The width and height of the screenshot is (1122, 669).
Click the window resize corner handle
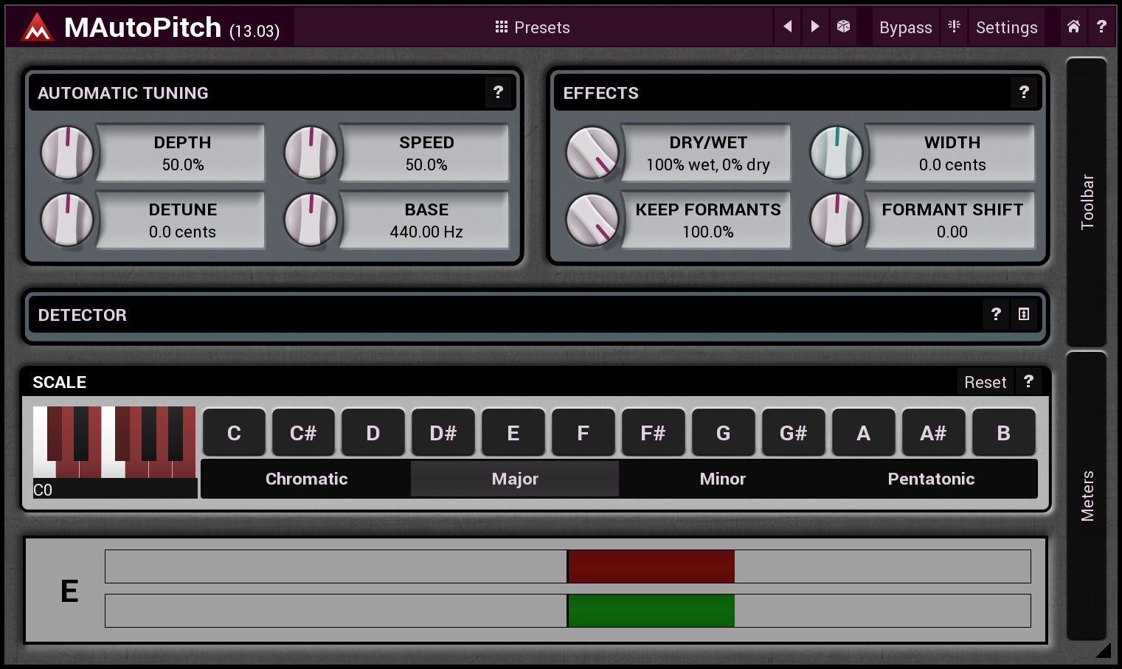pyautogui.click(x=1104, y=650)
